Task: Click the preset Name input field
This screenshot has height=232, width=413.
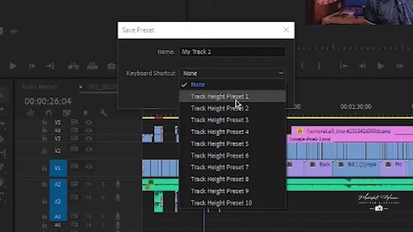Action: point(232,52)
